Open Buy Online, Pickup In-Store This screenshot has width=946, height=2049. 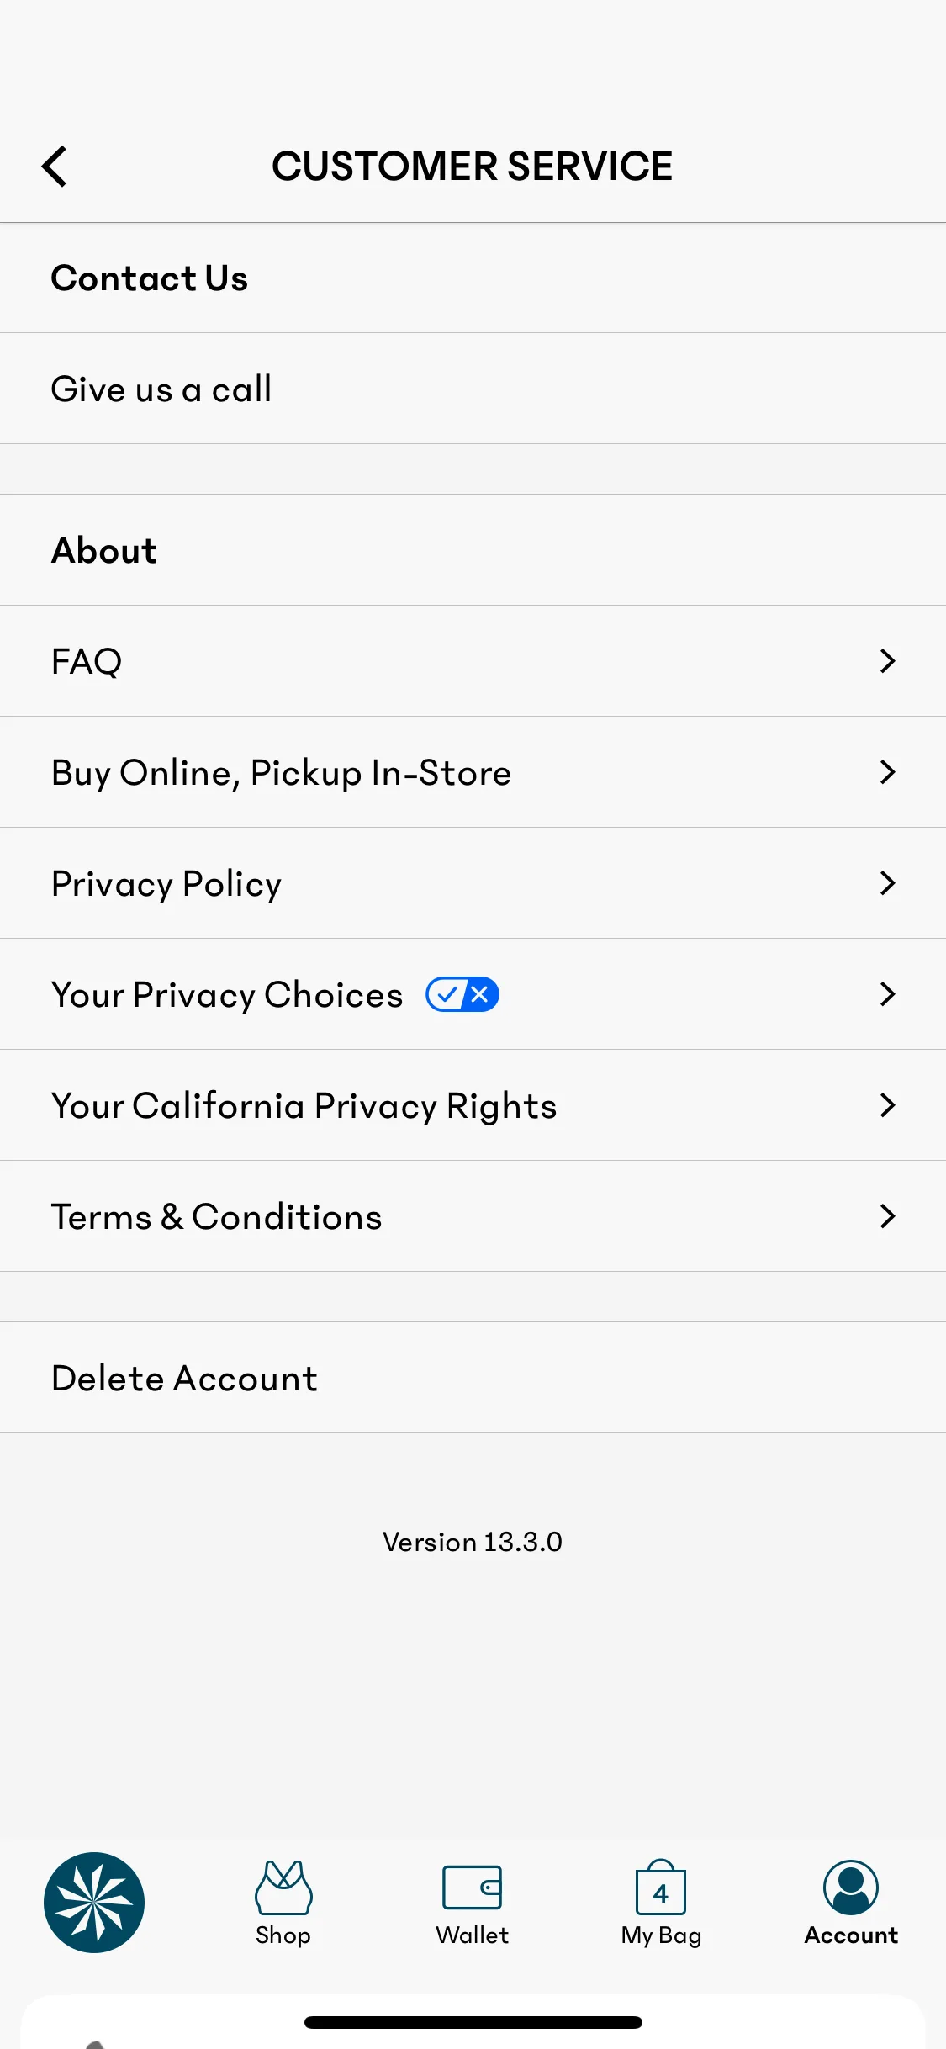[473, 772]
